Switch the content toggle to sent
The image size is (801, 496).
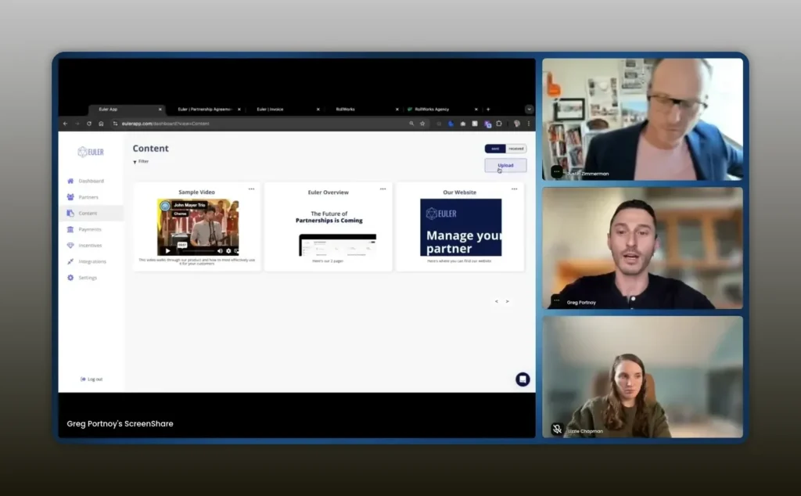[495, 149]
